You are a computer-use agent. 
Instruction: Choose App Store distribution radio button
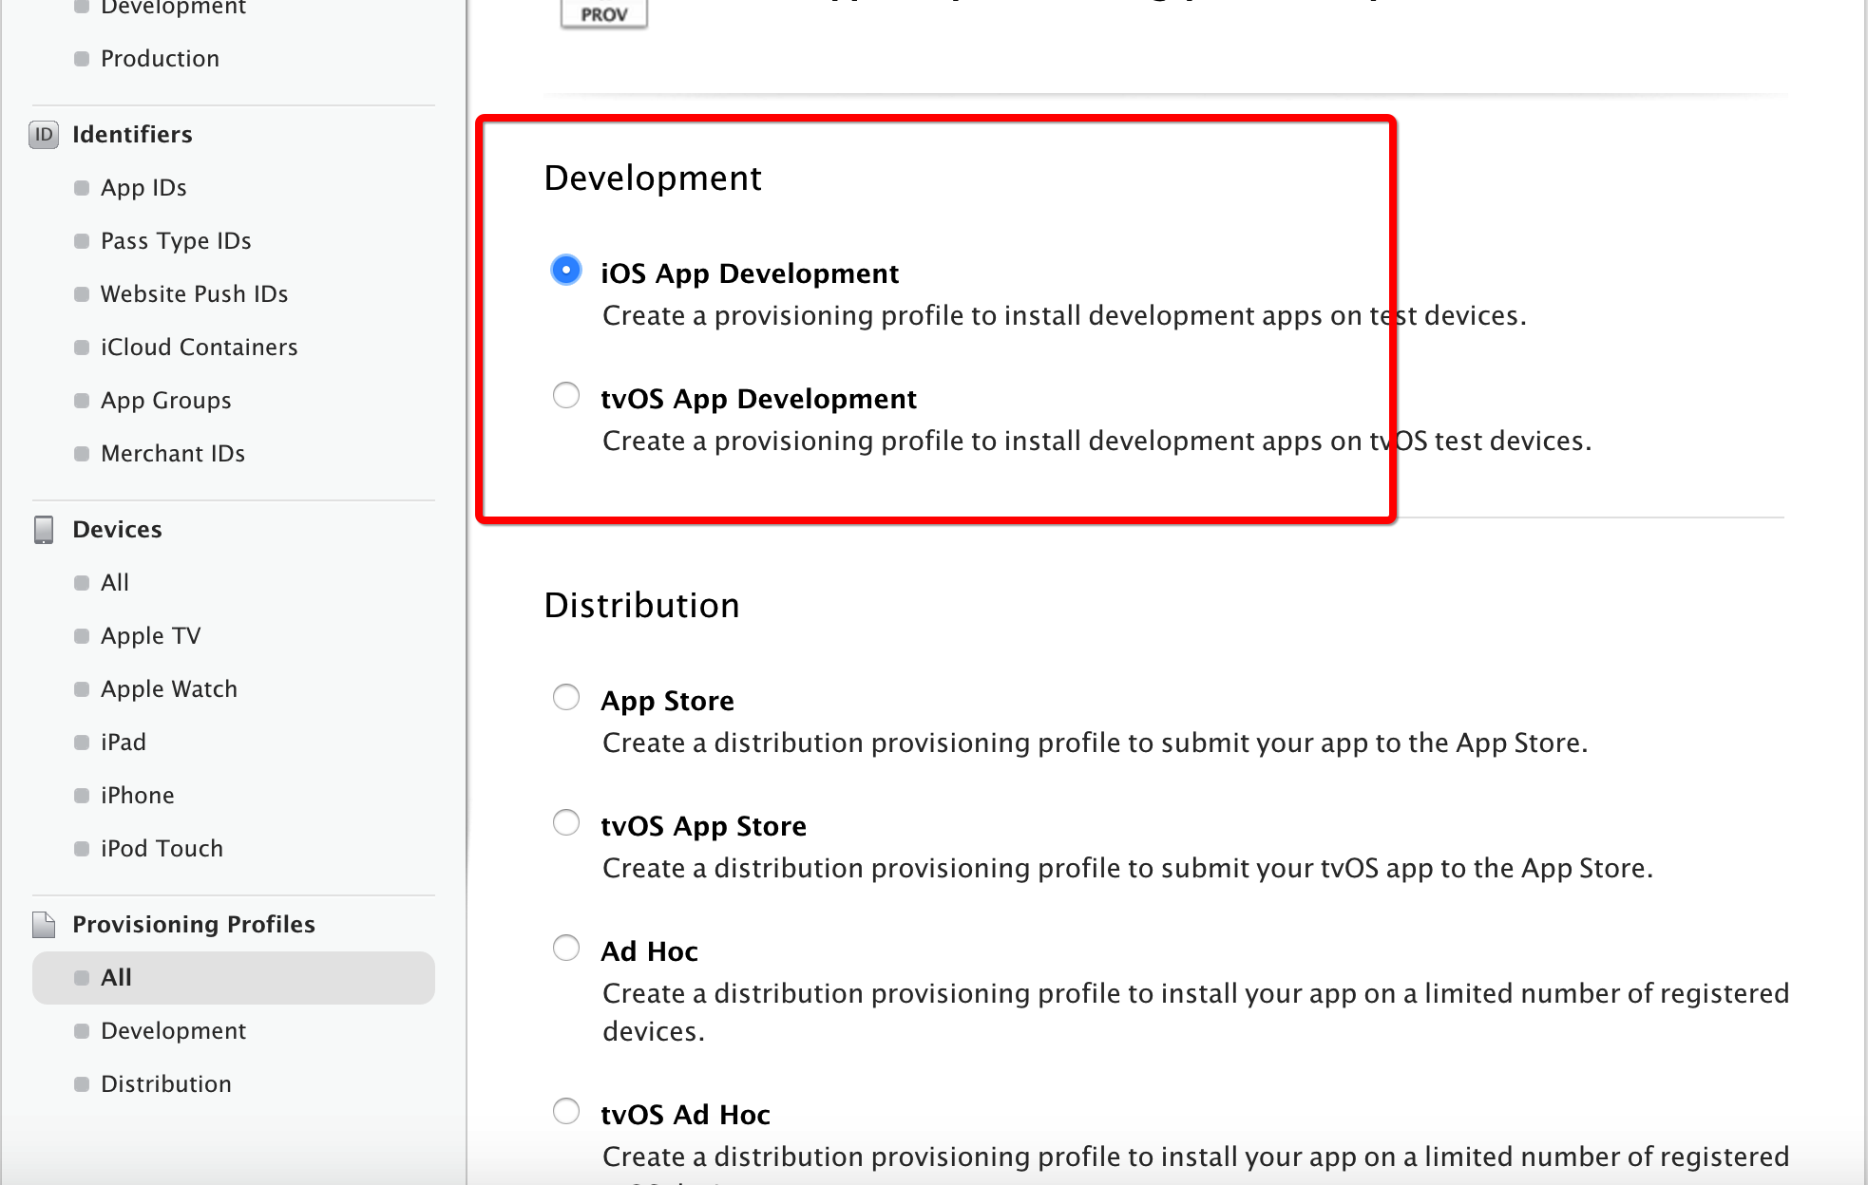(566, 698)
